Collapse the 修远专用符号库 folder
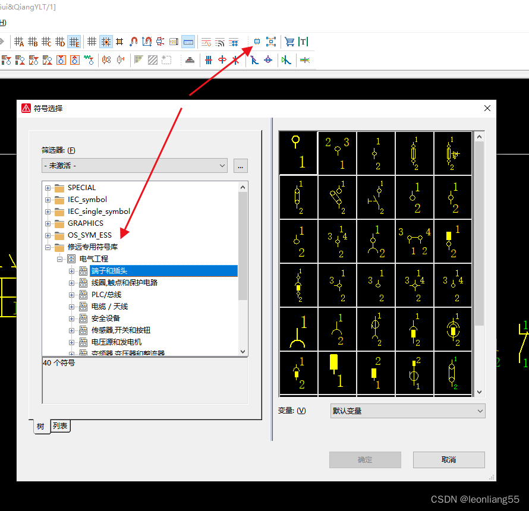529x511 pixels. 48,247
